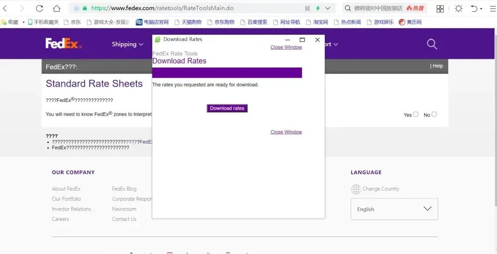The image size is (497, 254).
Task: Open the browser home page icon
Action: tap(57, 9)
